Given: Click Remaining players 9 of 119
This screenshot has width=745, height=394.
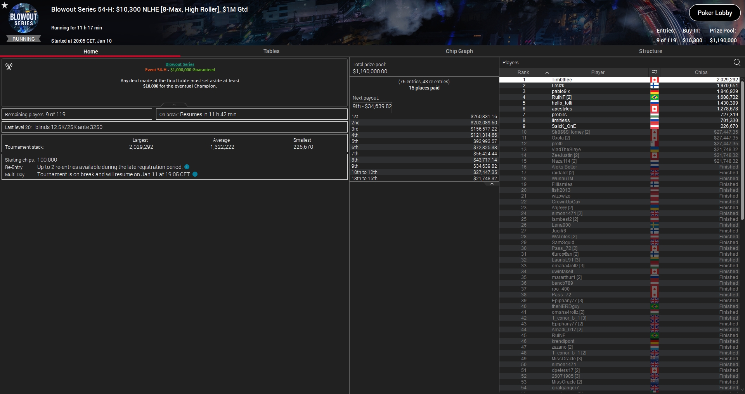Looking at the screenshot, I should (77, 114).
